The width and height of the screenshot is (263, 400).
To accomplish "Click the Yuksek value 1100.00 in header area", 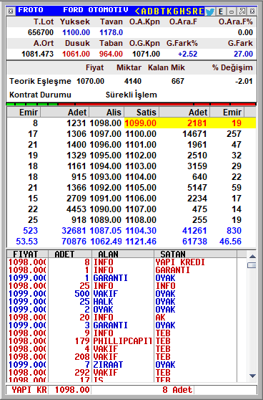I will pyautogui.click(x=76, y=32).
